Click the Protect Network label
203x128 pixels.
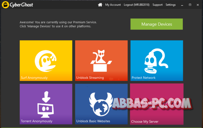pyautogui.click(x=143, y=78)
